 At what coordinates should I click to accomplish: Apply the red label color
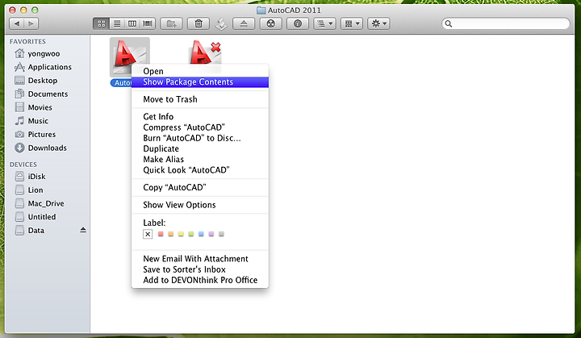[161, 234]
